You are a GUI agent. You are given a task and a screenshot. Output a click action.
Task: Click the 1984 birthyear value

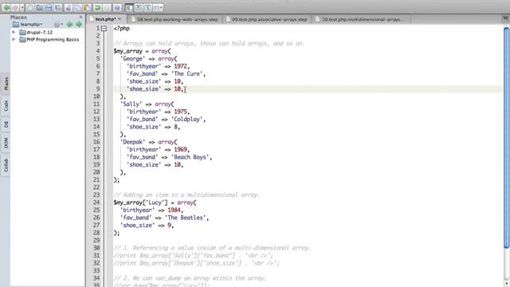tap(174, 210)
